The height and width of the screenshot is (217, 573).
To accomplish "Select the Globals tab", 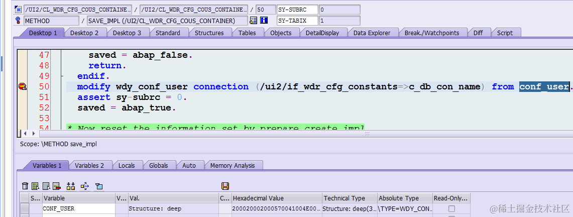I will (x=158, y=165).
